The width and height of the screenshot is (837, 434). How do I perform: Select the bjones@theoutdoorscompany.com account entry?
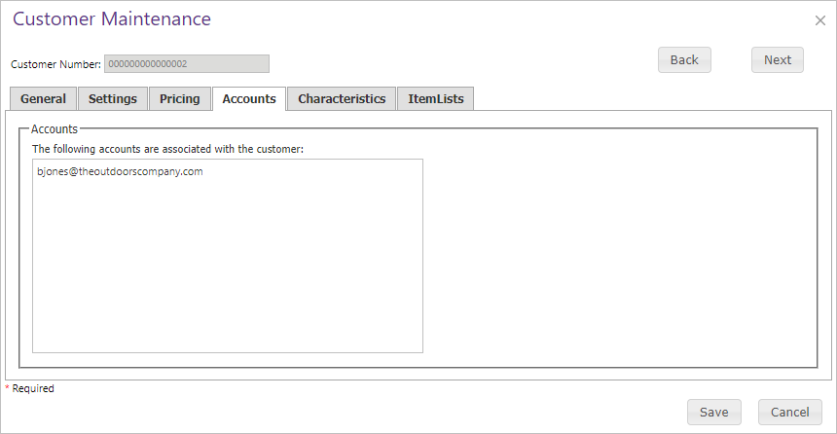(120, 171)
